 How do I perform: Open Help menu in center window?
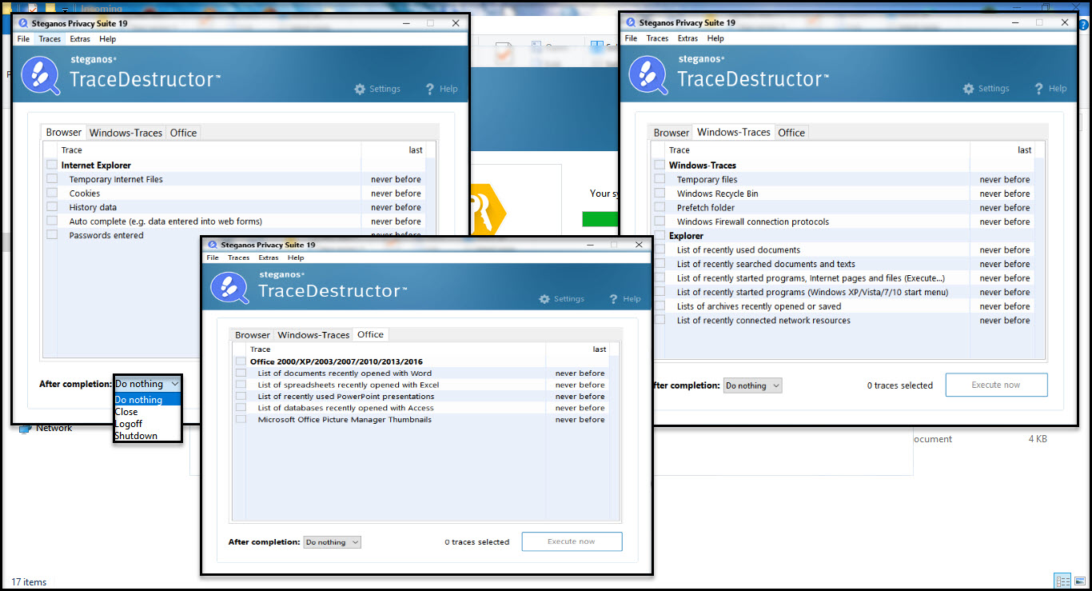click(296, 258)
